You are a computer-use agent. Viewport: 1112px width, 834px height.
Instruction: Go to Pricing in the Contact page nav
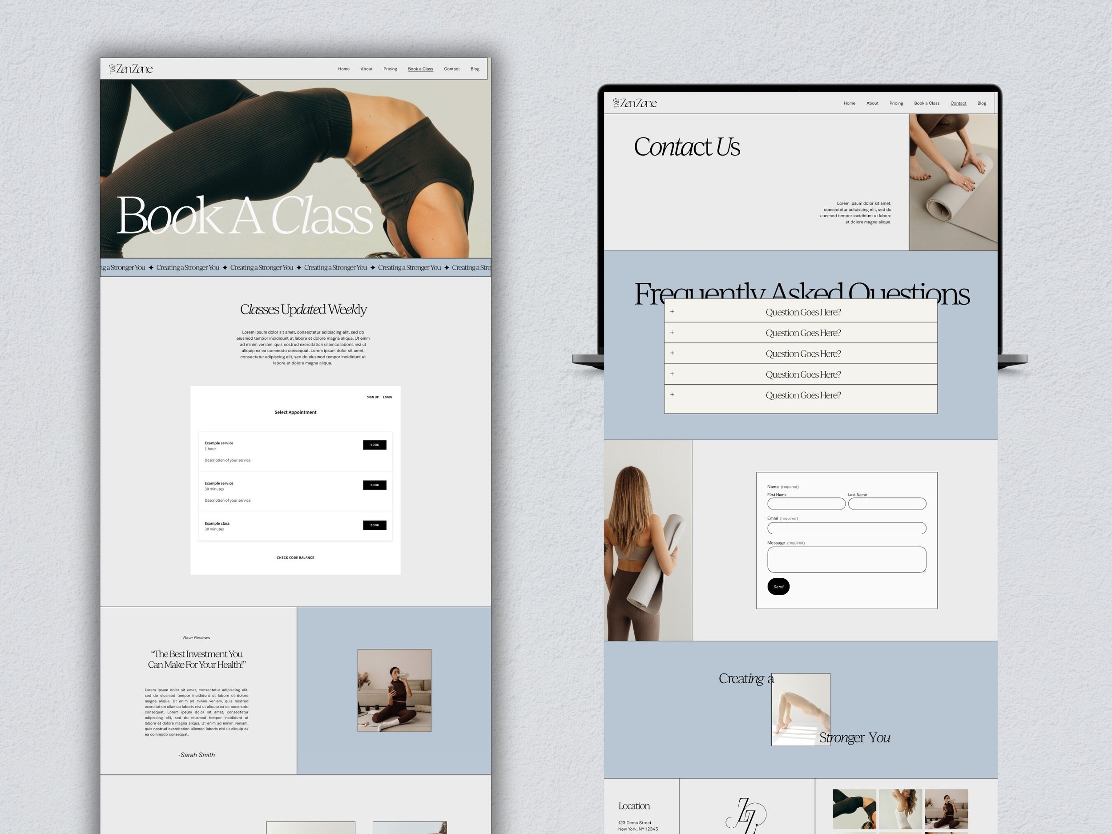(x=896, y=103)
